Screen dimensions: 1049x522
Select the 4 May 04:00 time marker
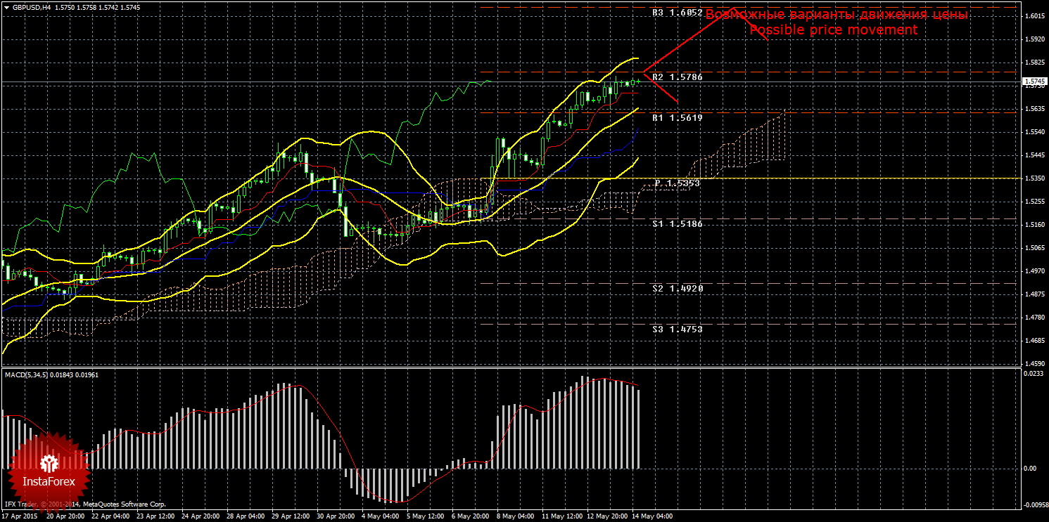point(380,516)
